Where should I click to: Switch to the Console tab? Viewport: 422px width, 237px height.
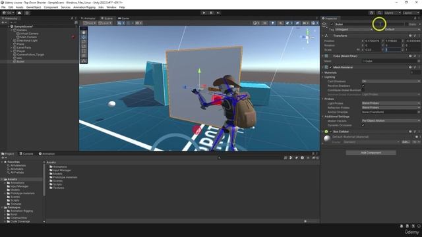coord(26,153)
